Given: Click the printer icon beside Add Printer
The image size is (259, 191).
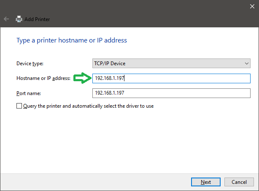Looking at the screenshot, I should pos(19,19).
